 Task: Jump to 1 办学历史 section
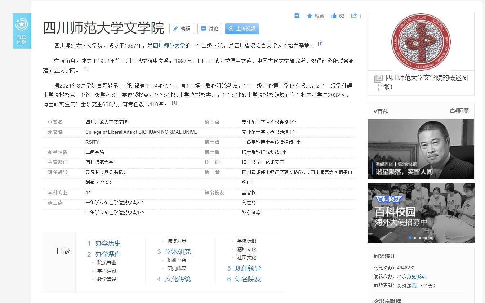click(104, 244)
